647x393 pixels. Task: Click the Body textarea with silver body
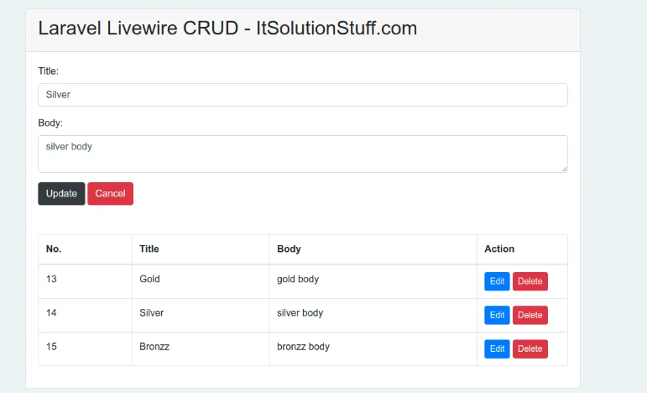302,154
